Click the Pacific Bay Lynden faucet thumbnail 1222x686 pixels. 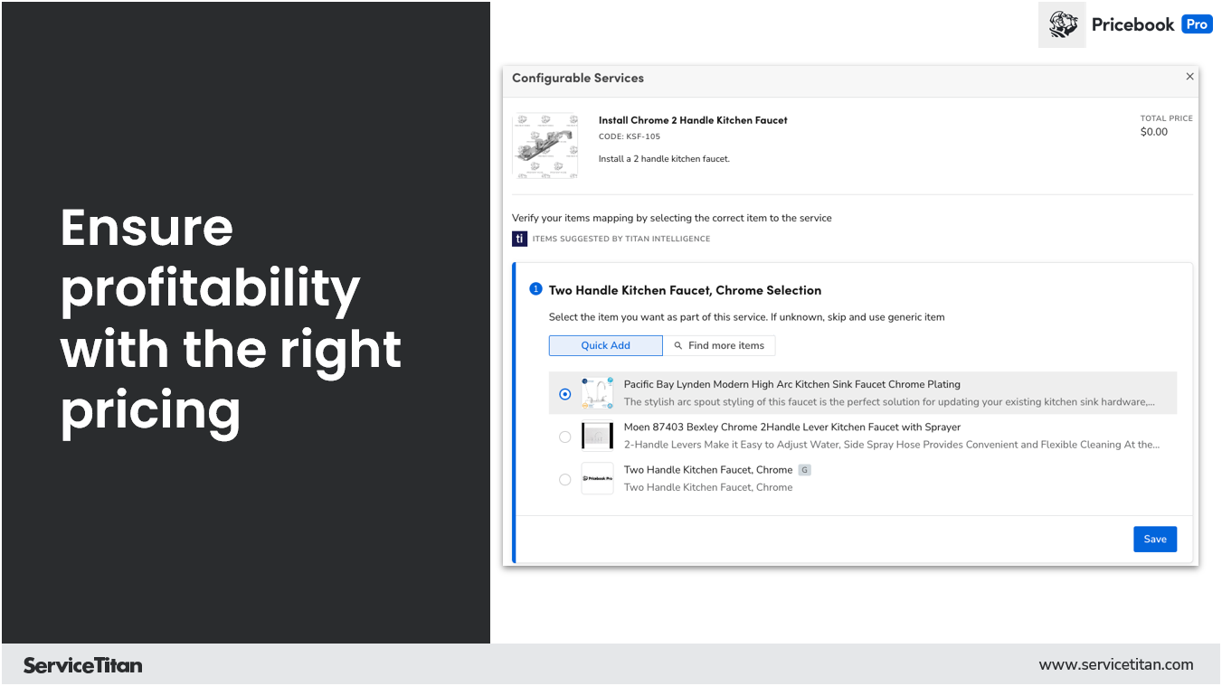pyautogui.click(x=597, y=393)
